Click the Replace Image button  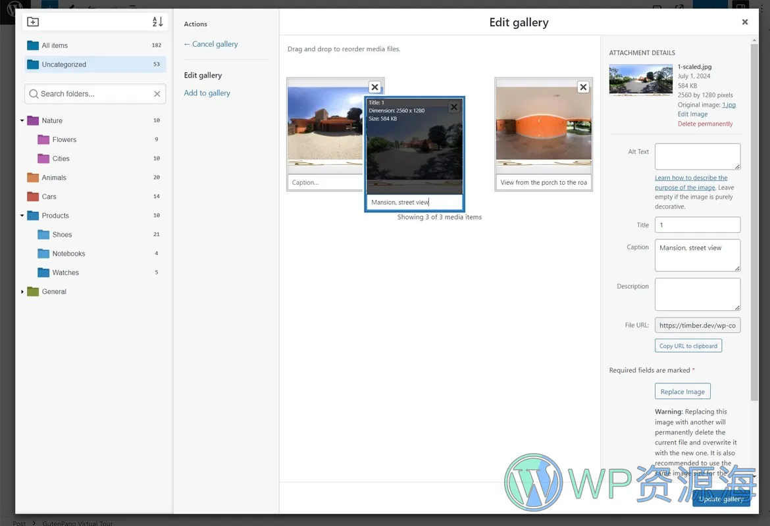pos(682,392)
